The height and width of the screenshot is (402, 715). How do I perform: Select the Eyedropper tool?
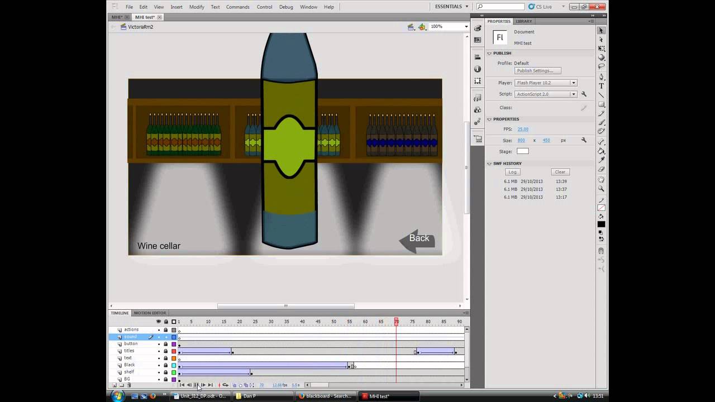click(601, 161)
